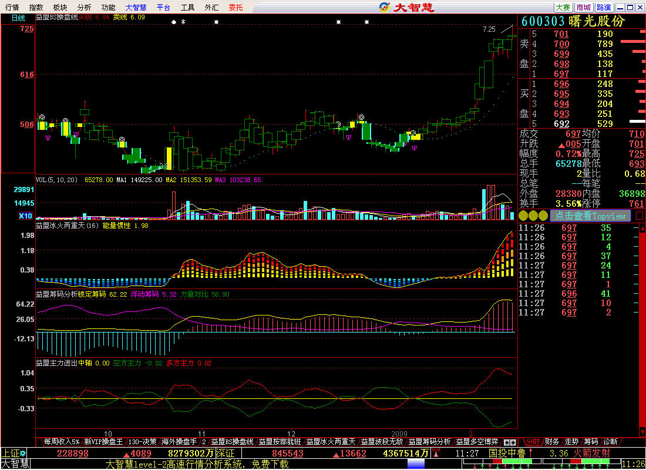Click the sell-5 price 701
This screenshot has width=646, height=470.
tap(561, 34)
